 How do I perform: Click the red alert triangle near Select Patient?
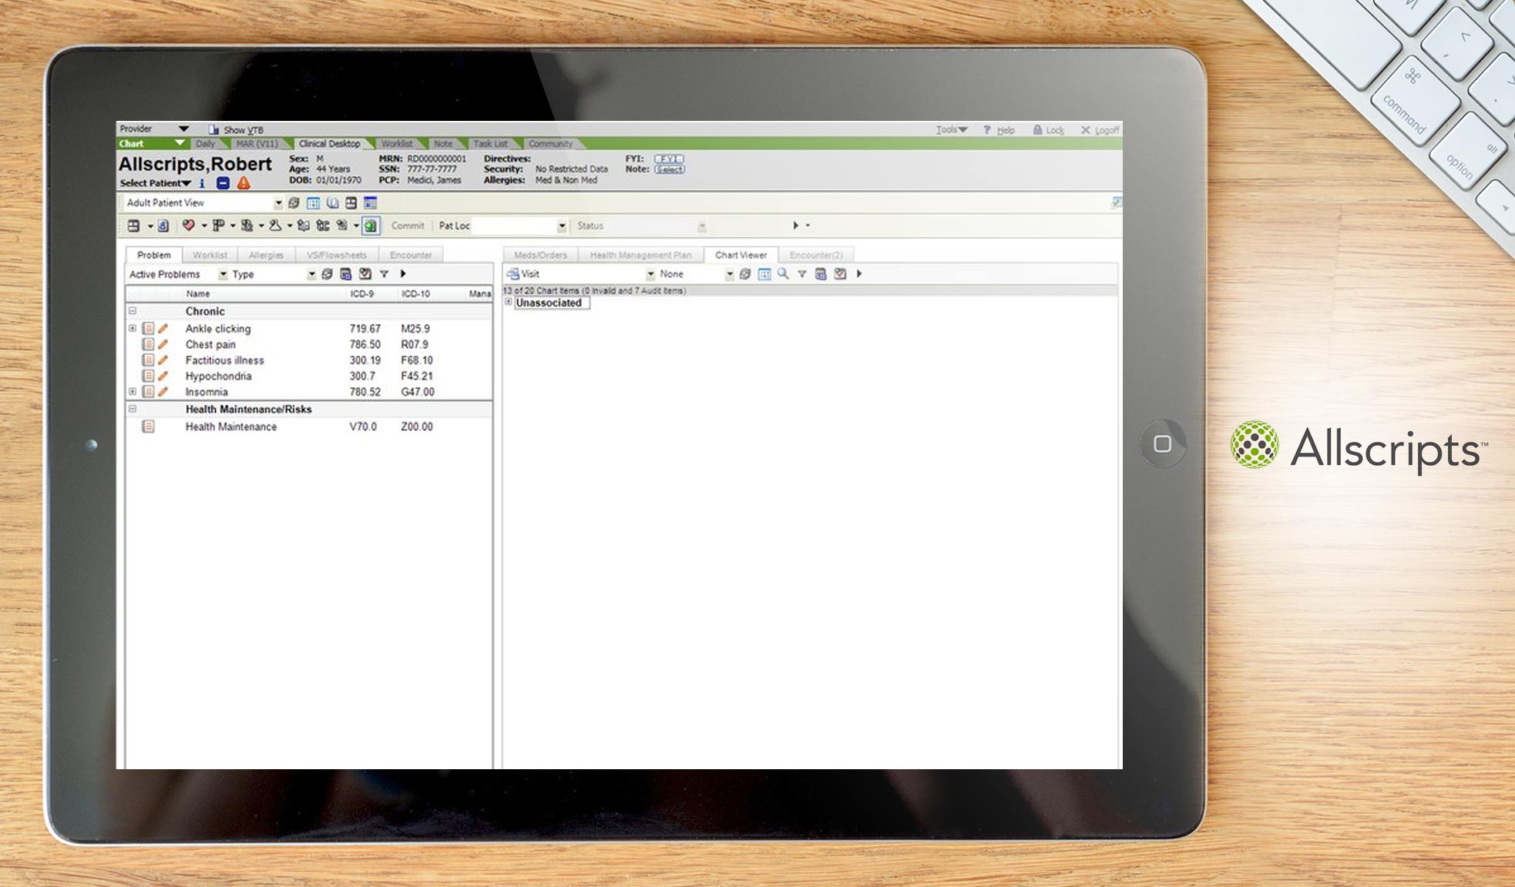pyautogui.click(x=244, y=183)
